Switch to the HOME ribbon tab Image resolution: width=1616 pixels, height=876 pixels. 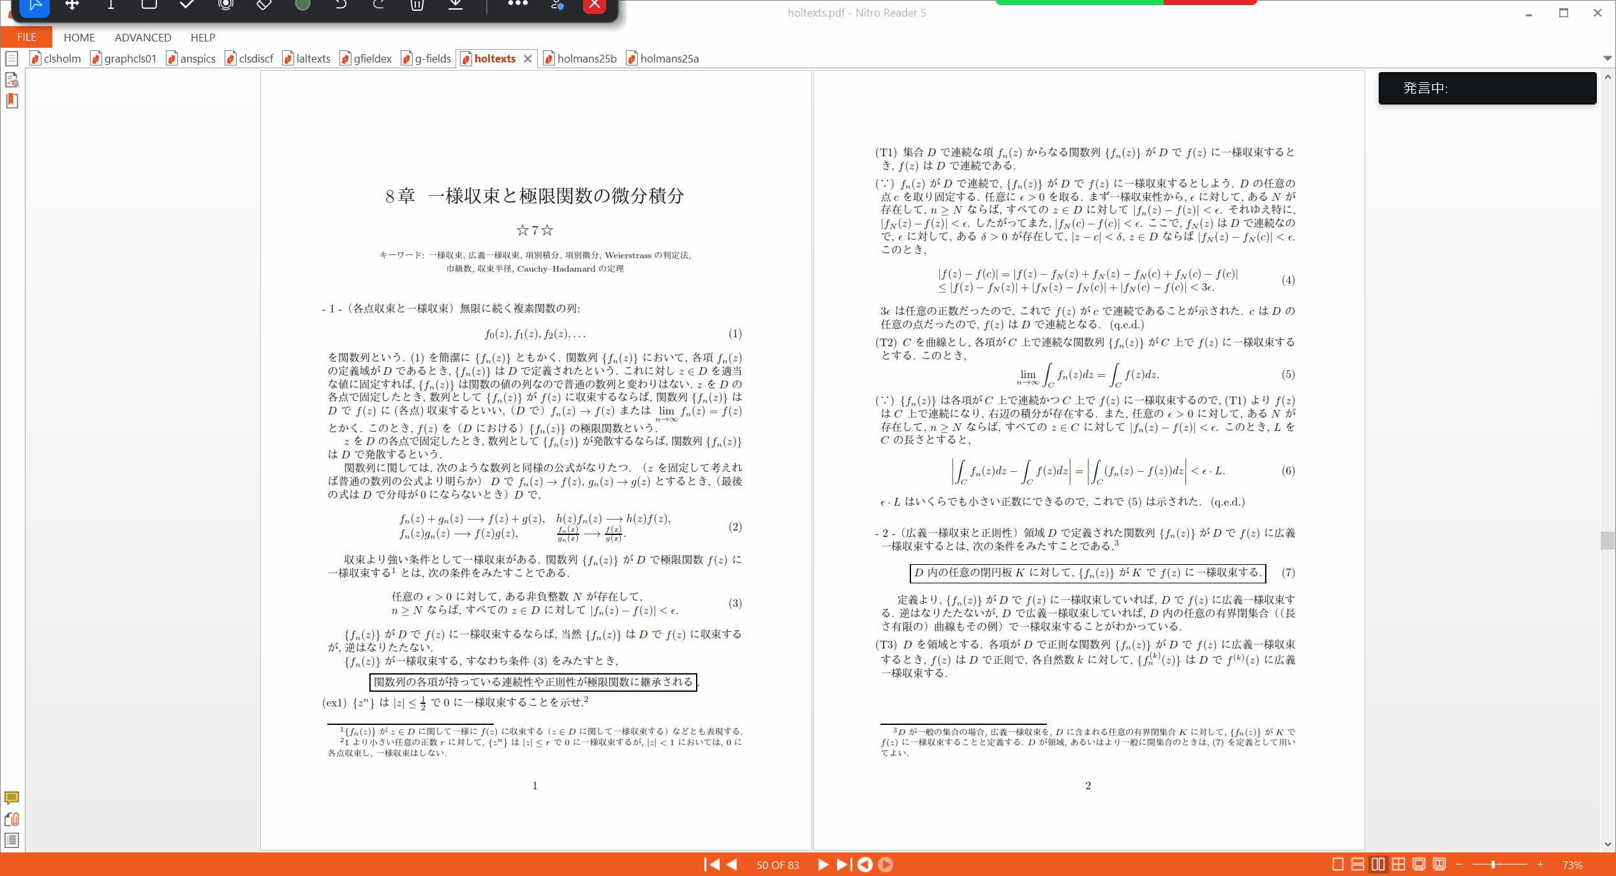point(79,37)
